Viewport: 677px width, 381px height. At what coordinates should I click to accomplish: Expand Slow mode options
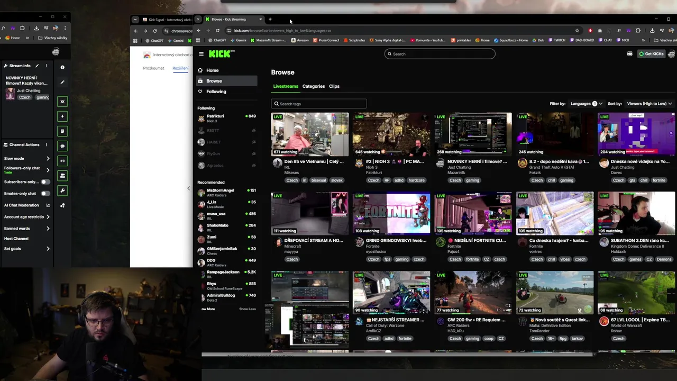pos(48,159)
